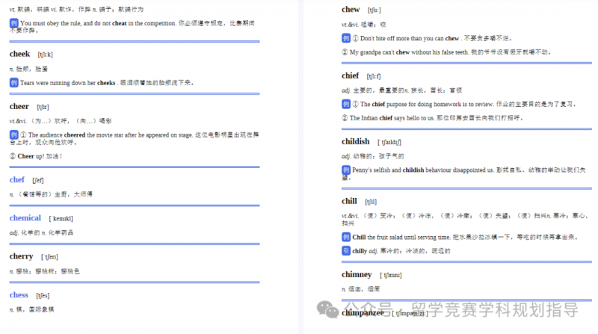Click the example badge beside the cheat sentence
598x334 pixels.
[13, 23]
